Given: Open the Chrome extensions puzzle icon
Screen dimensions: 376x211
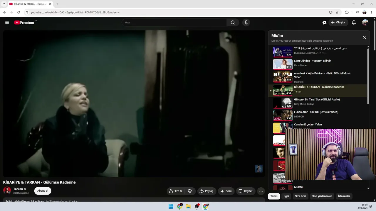Looking at the screenshot, I should click(347, 12).
